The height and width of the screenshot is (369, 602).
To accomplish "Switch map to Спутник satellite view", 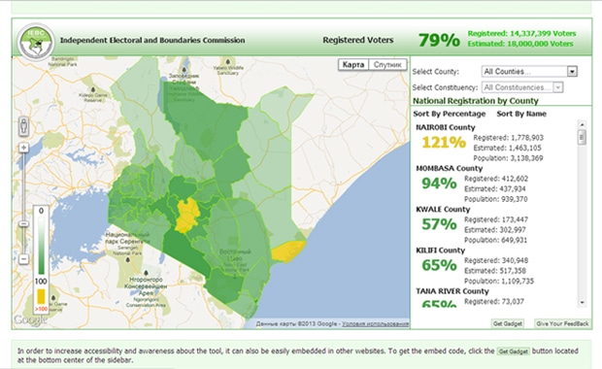I will pos(387,64).
